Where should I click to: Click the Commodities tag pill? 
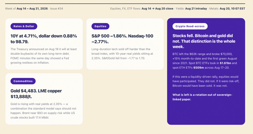pyautogui.click(x=23, y=81)
